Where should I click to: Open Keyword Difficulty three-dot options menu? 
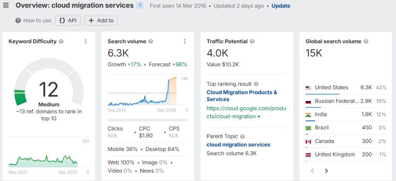tap(86, 42)
